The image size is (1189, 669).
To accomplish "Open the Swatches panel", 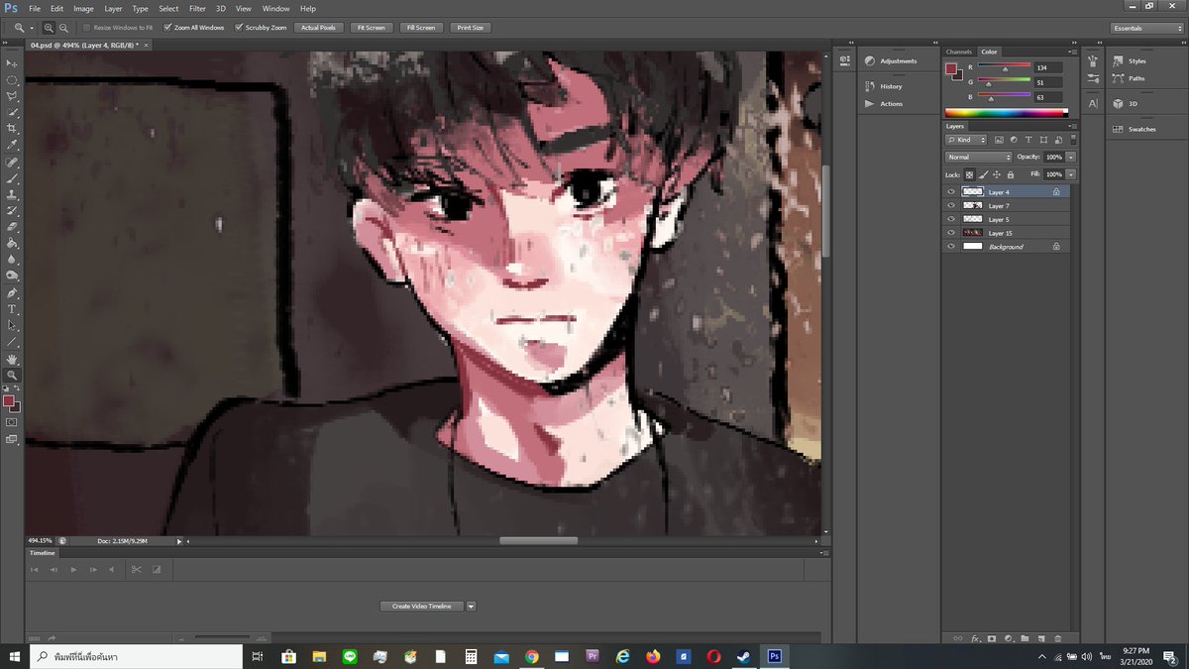I will tap(1141, 129).
